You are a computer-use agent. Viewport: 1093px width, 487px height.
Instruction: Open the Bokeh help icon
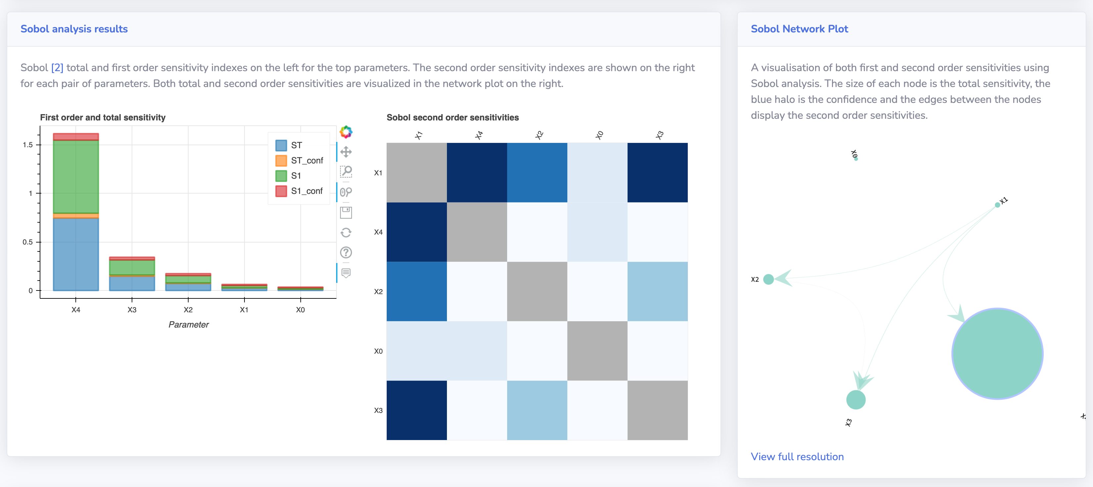[x=346, y=252]
